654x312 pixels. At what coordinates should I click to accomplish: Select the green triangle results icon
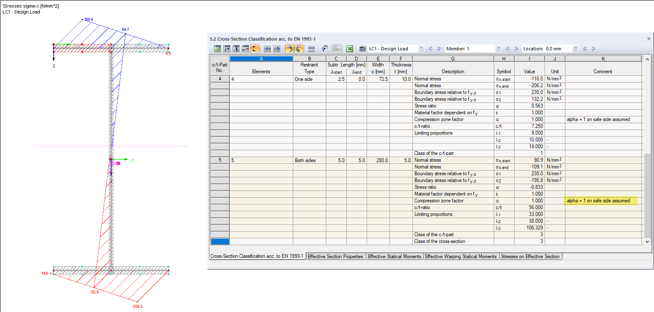pyautogui.click(x=217, y=49)
